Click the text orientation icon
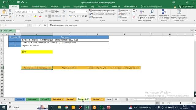 (56, 12)
